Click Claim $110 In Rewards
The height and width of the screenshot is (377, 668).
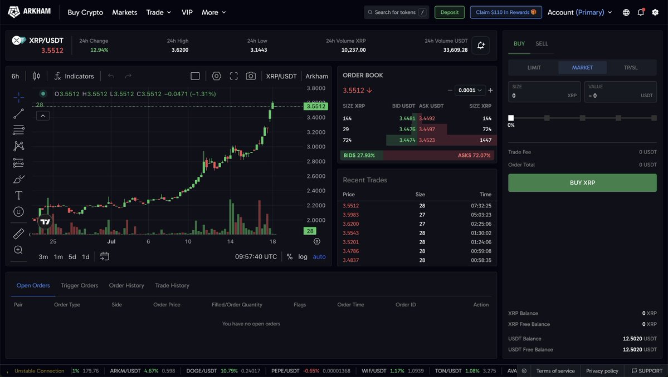coord(506,12)
